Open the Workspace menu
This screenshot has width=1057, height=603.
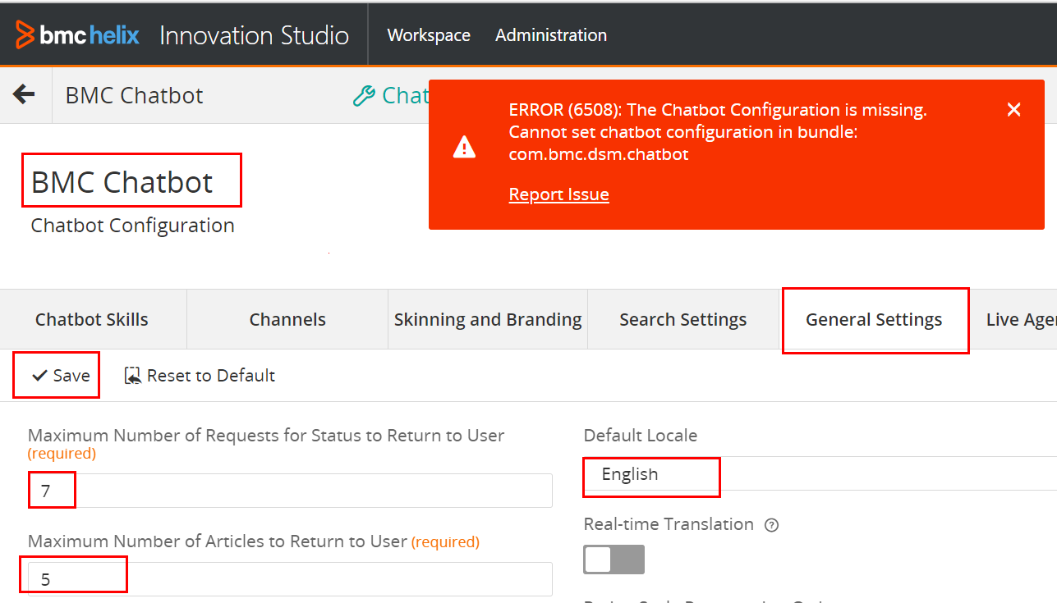point(429,35)
